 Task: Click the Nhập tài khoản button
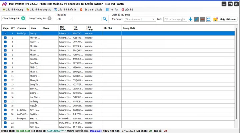[225, 19]
